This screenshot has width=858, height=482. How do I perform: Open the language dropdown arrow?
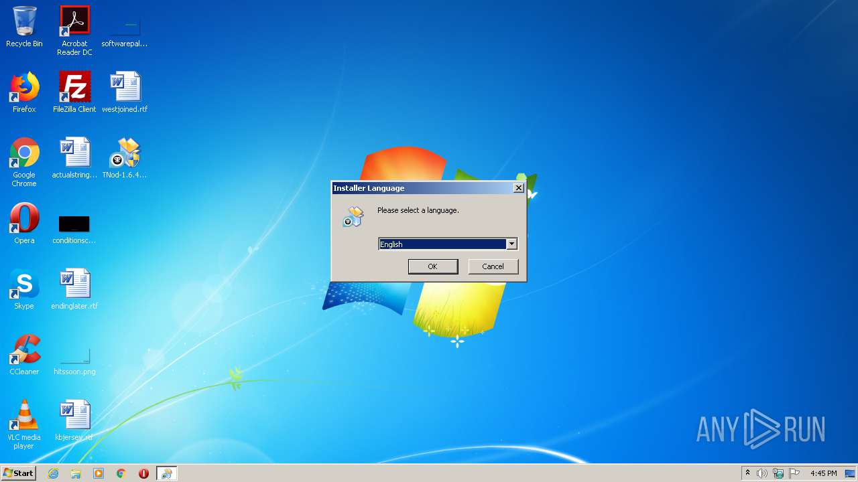coord(511,244)
